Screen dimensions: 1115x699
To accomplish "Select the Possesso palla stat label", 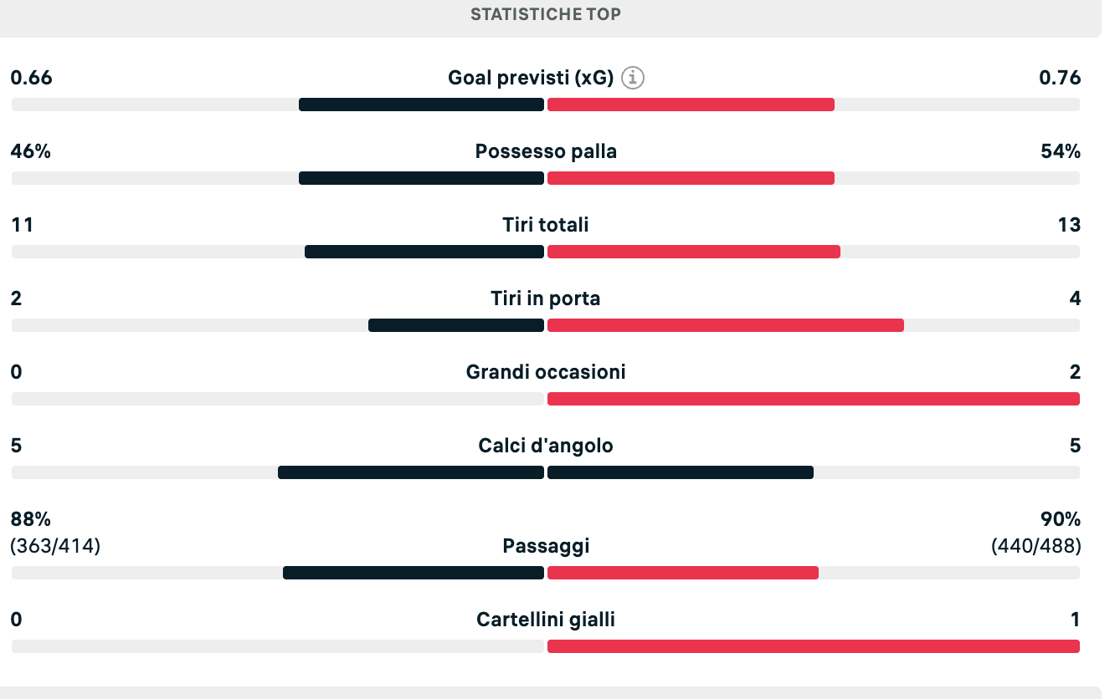I will click(x=546, y=151).
